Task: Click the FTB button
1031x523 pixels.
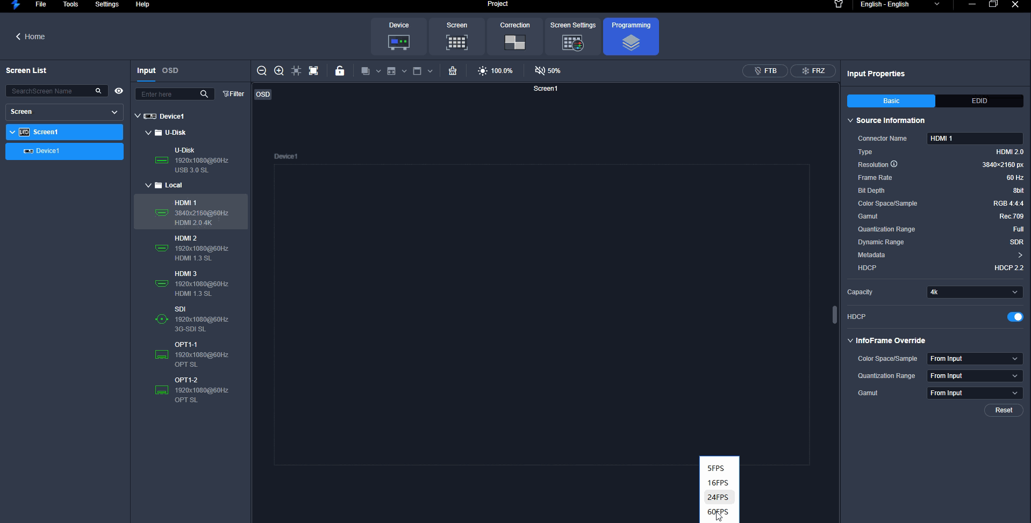Action: tap(765, 71)
